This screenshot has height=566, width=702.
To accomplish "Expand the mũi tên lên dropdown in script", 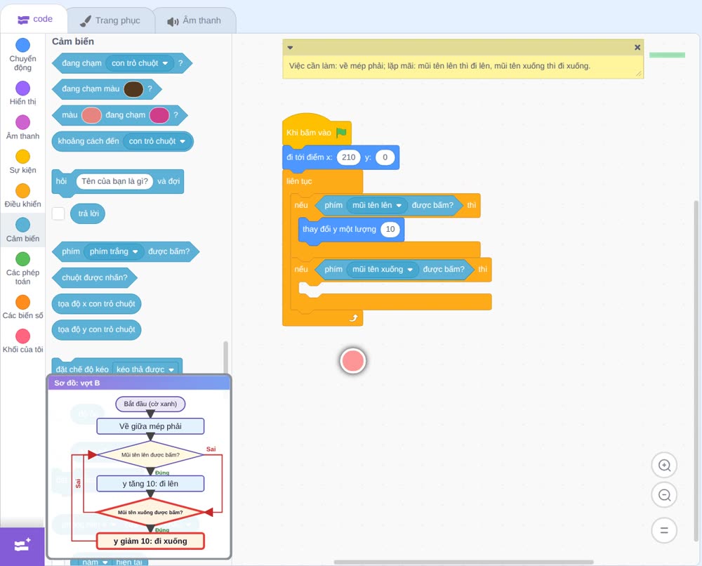I will click(377, 206).
